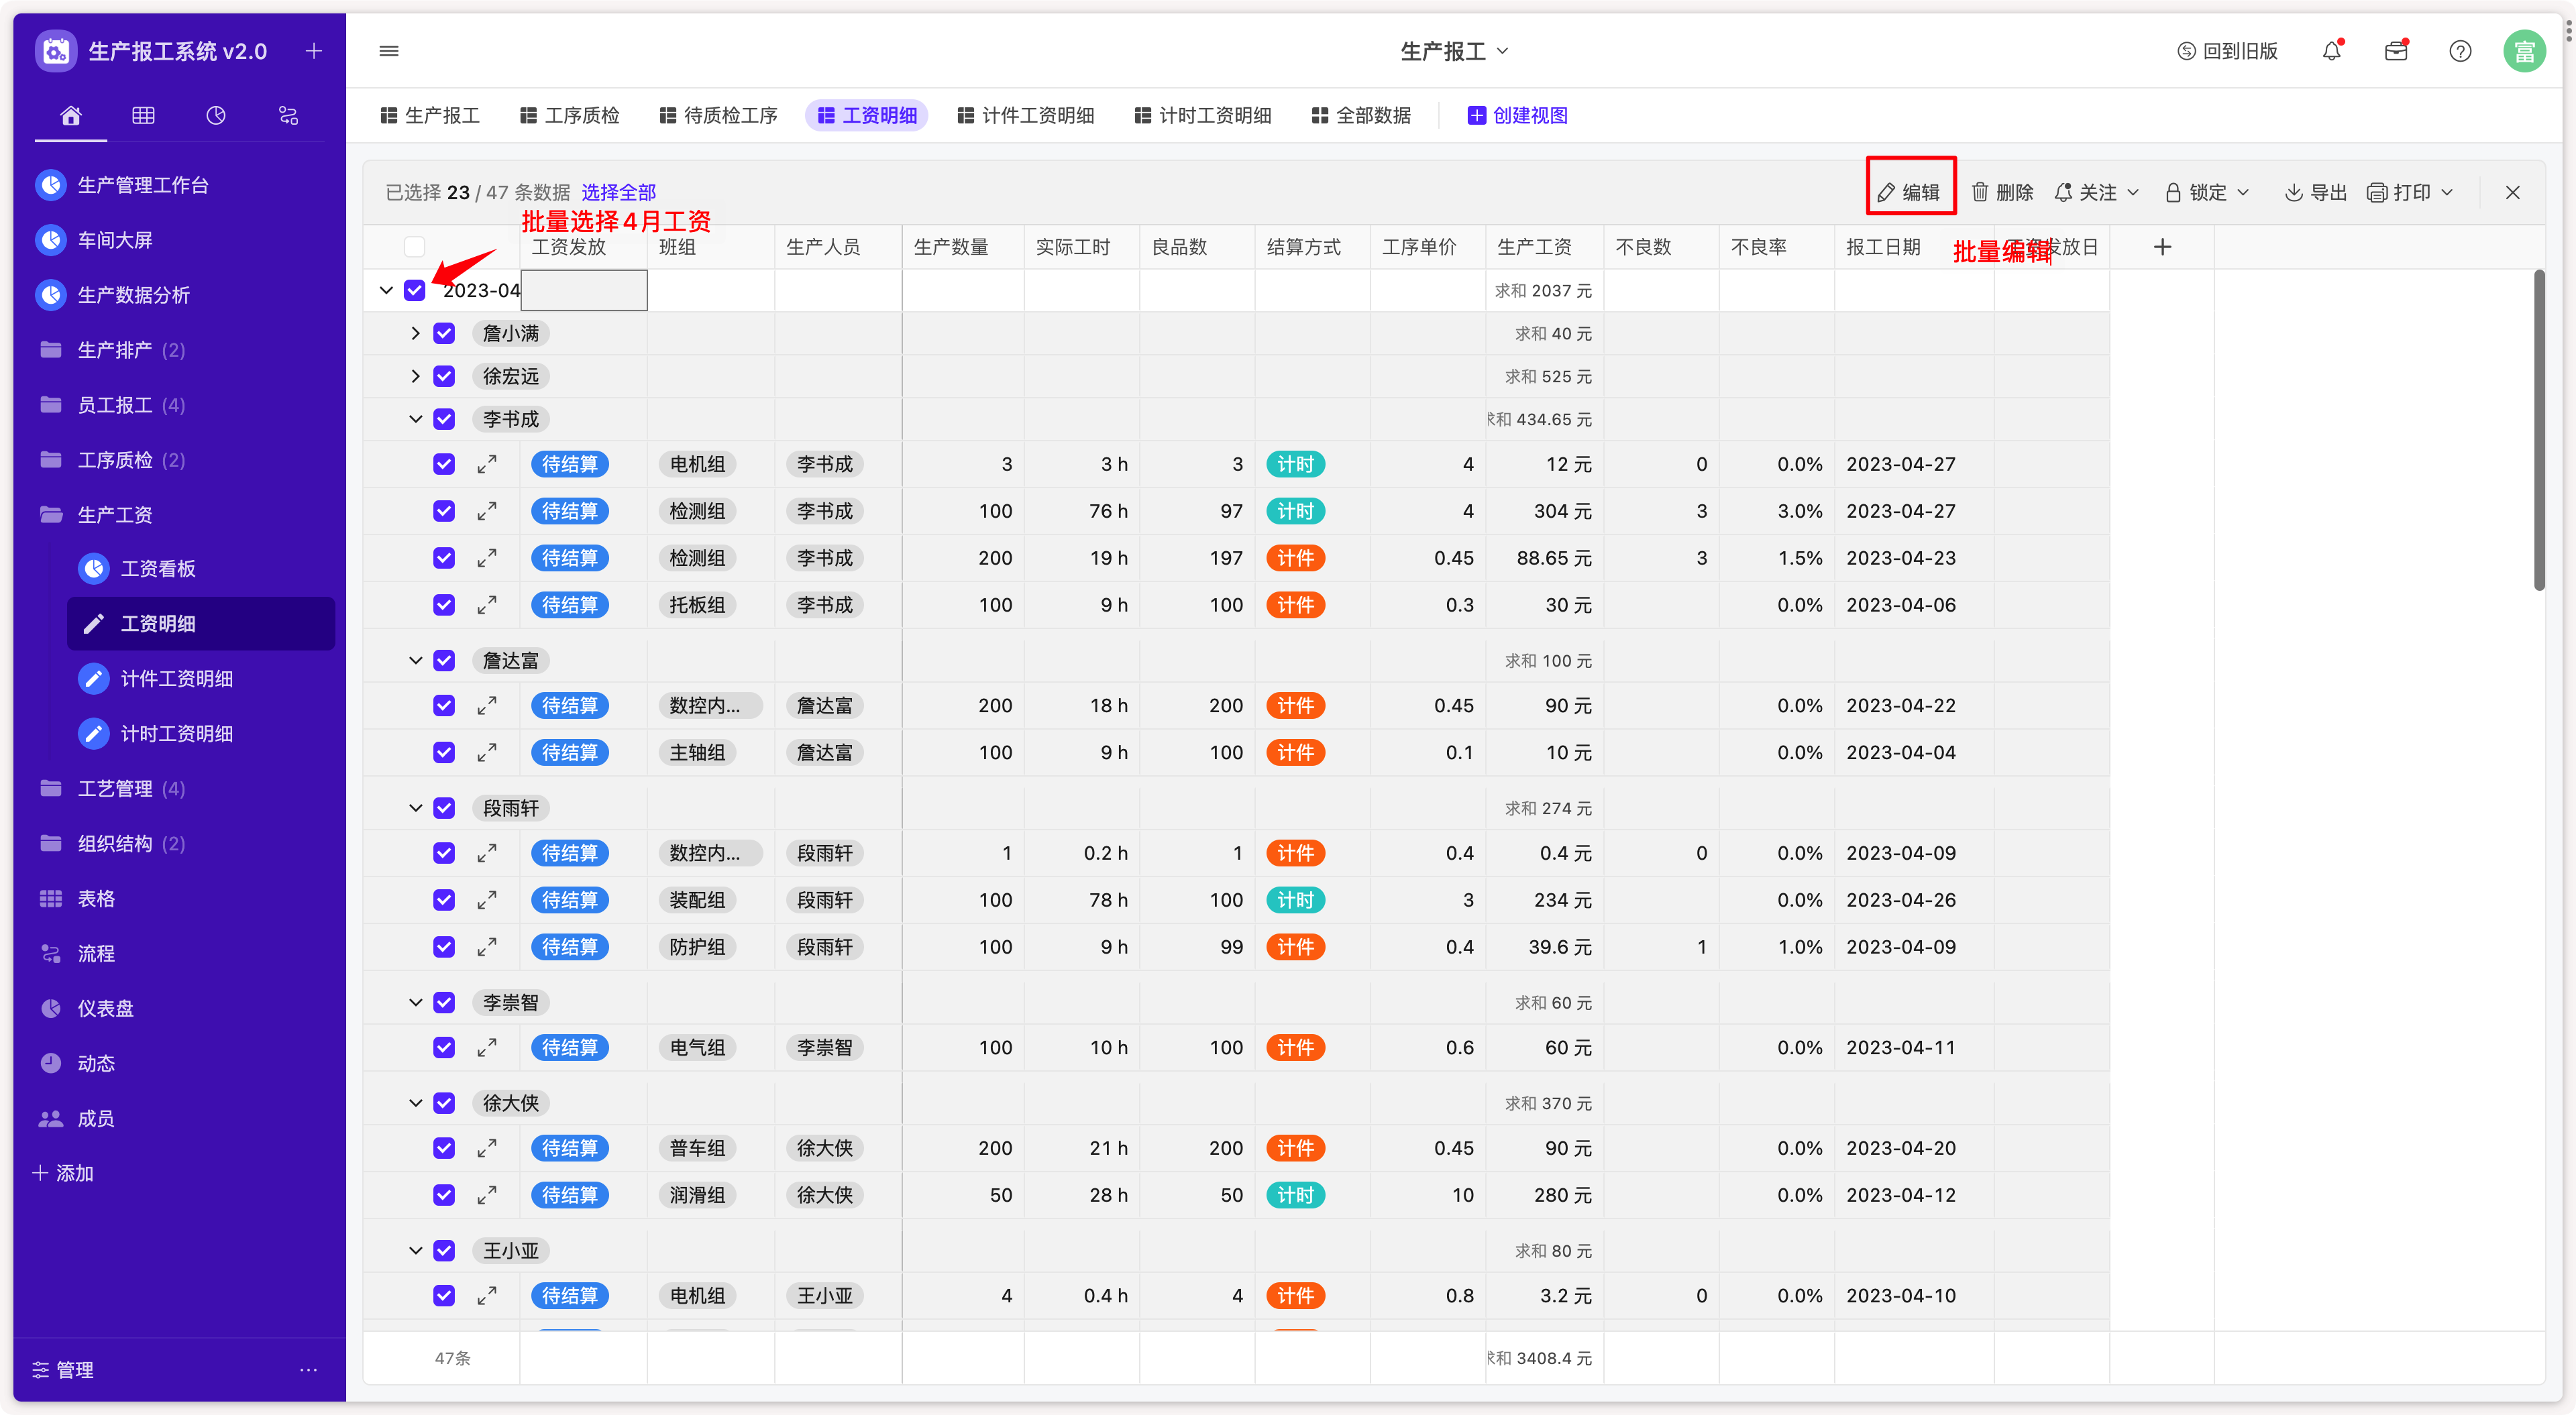Screen dimensions: 2576x1415
Task: Click the 创建视图 button
Action: [1517, 115]
